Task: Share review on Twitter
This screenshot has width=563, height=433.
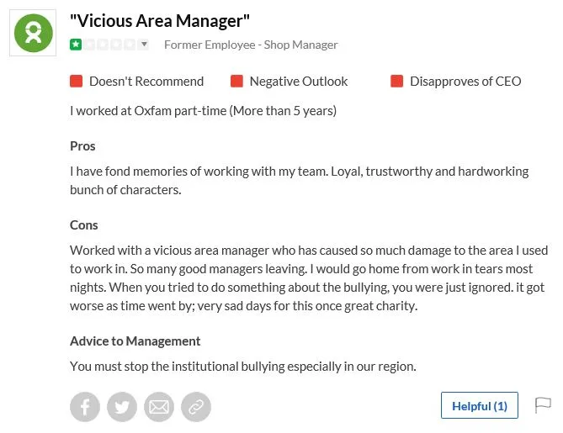Action: [x=122, y=407]
